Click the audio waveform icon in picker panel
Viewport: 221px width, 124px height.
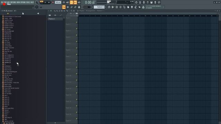55,15
